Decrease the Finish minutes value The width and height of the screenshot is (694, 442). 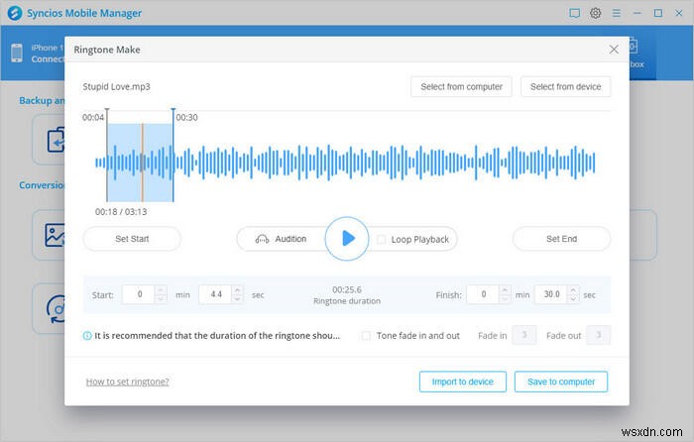tap(505, 298)
